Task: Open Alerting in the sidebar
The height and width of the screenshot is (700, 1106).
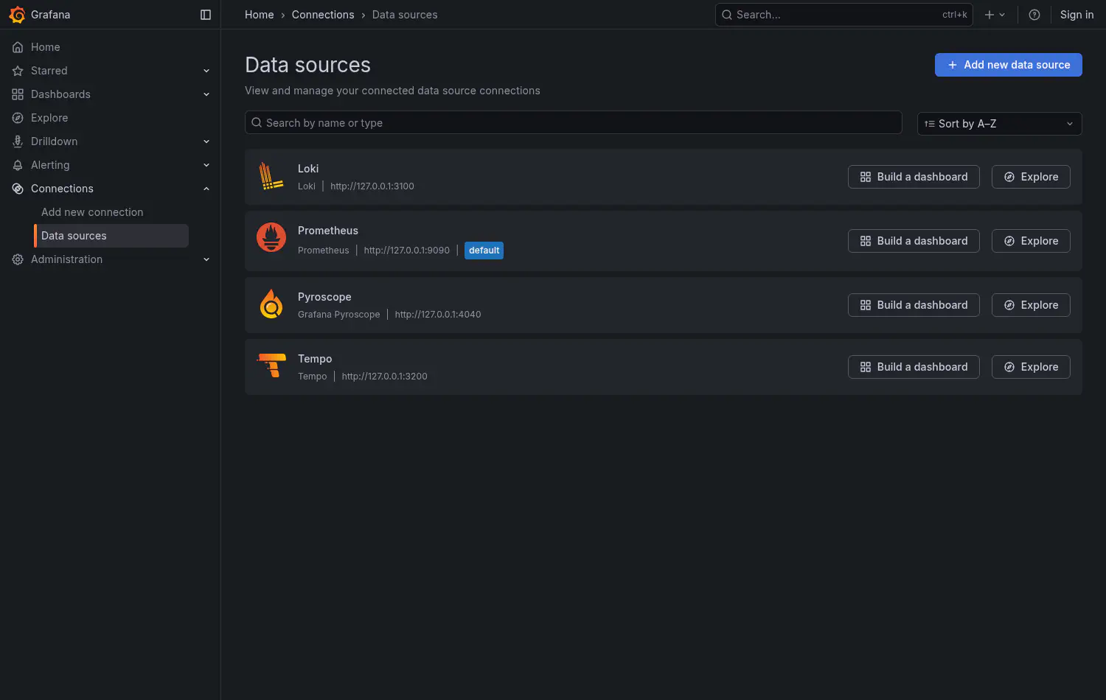Action: pos(50,165)
